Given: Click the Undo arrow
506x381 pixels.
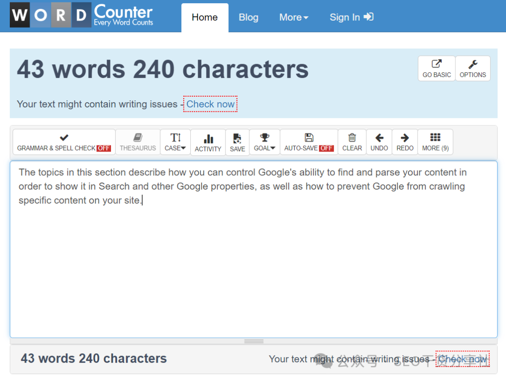Looking at the screenshot, I should point(379,142).
